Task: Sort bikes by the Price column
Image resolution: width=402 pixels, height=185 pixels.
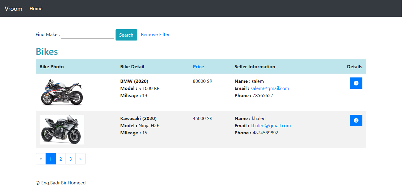Action: click(x=198, y=66)
